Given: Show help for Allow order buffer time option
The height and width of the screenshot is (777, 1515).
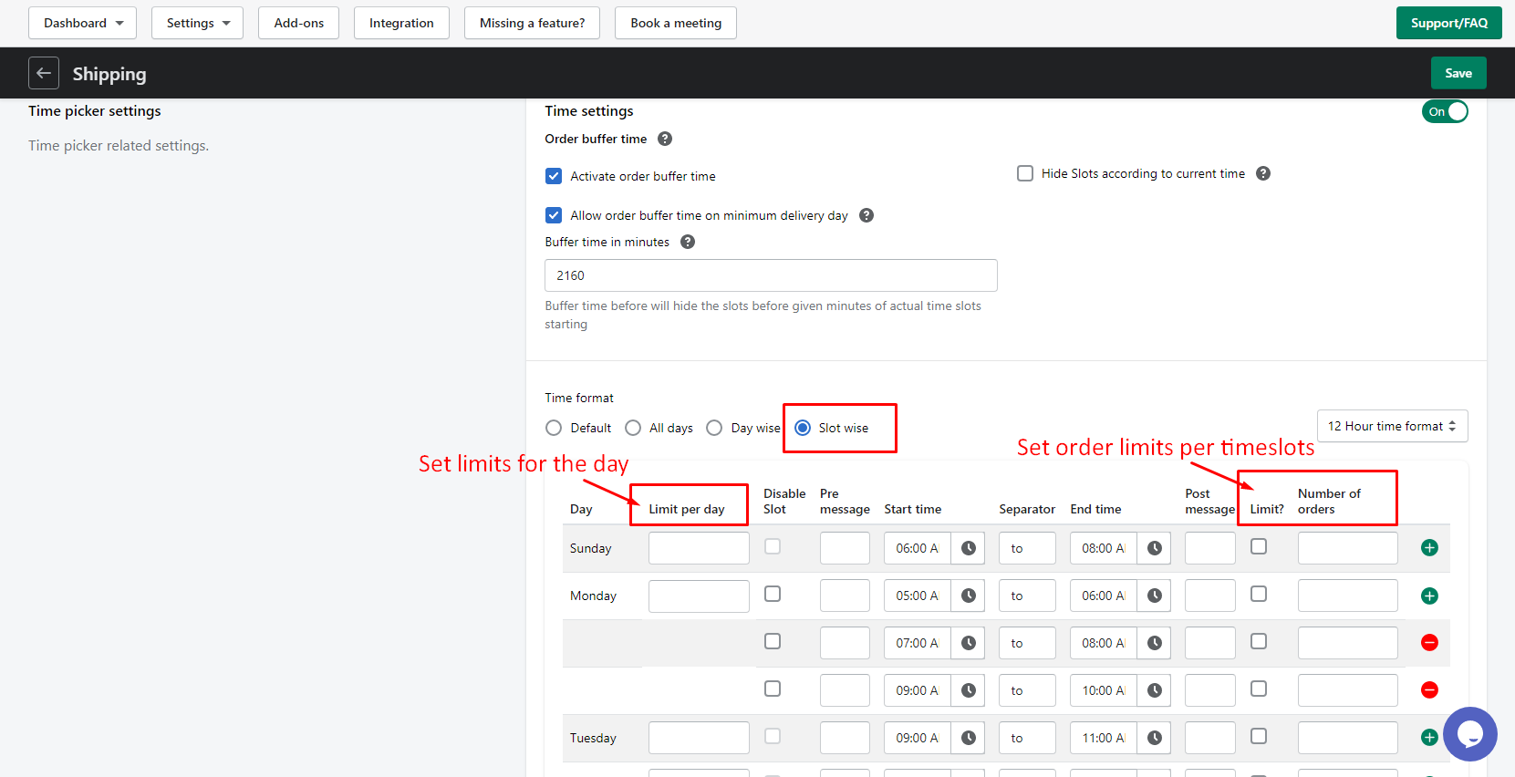Looking at the screenshot, I should pos(866,215).
